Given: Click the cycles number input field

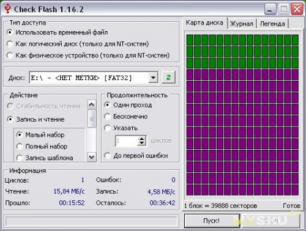Looking at the screenshot, I should point(127,141).
